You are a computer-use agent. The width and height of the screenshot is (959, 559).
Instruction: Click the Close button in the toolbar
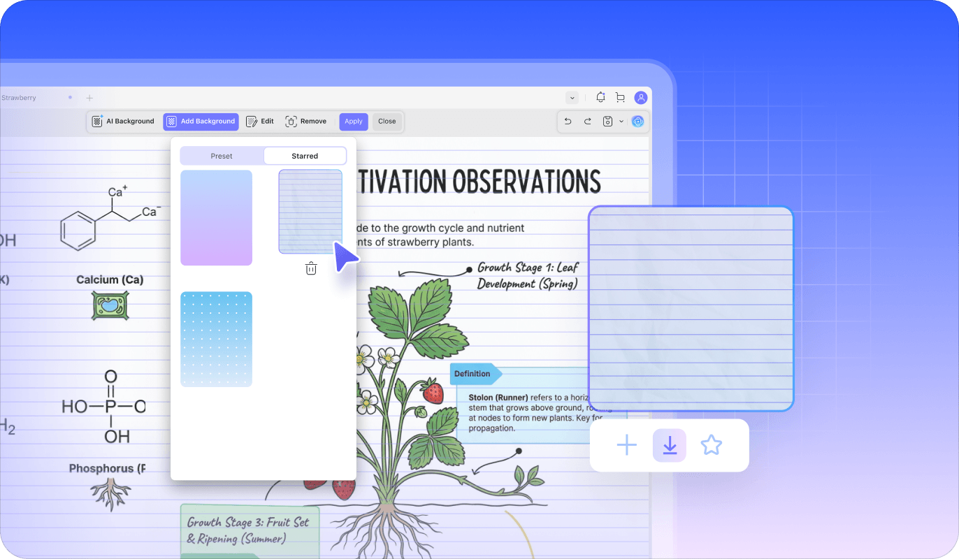(x=387, y=122)
